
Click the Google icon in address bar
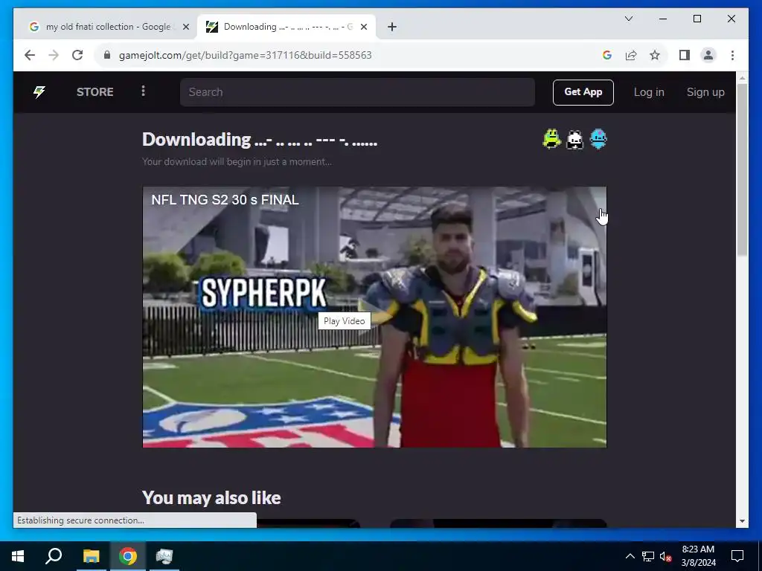(x=606, y=55)
